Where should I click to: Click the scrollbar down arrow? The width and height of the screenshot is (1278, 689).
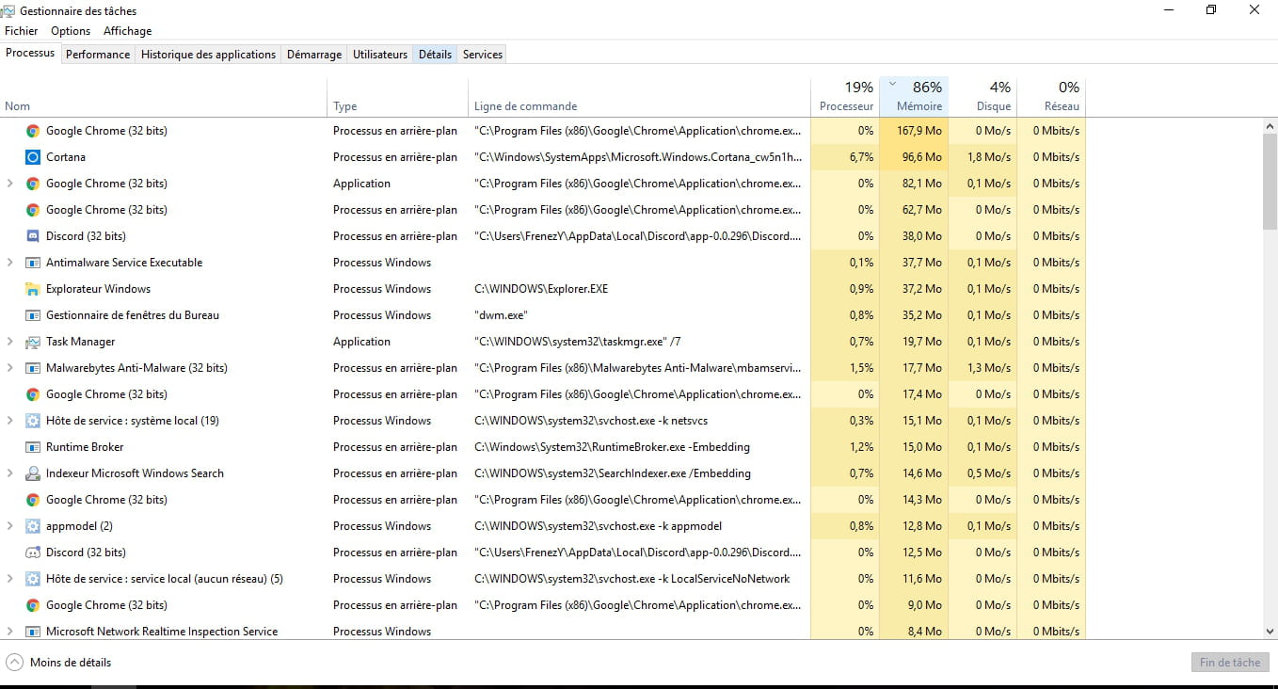tap(1270, 632)
